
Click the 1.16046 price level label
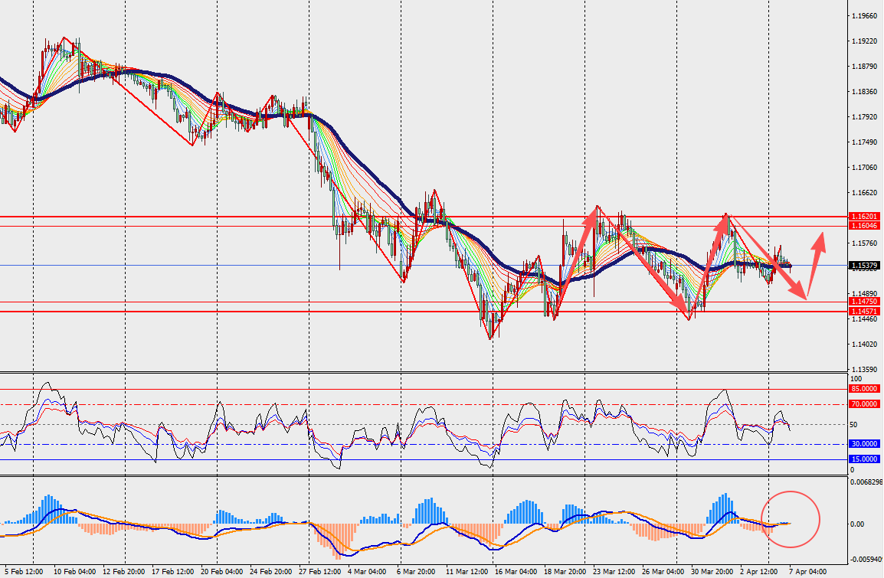(865, 226)
